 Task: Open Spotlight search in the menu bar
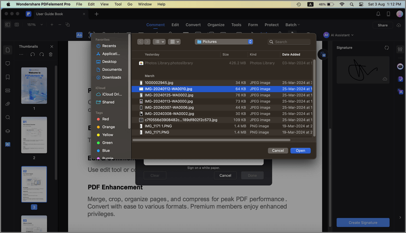tap(352, 4)
